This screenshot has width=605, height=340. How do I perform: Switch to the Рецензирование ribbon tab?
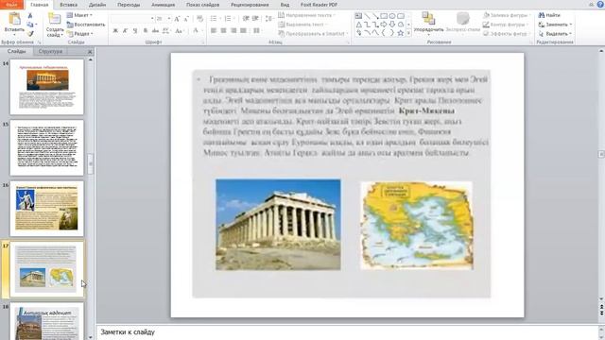(250, 5)
